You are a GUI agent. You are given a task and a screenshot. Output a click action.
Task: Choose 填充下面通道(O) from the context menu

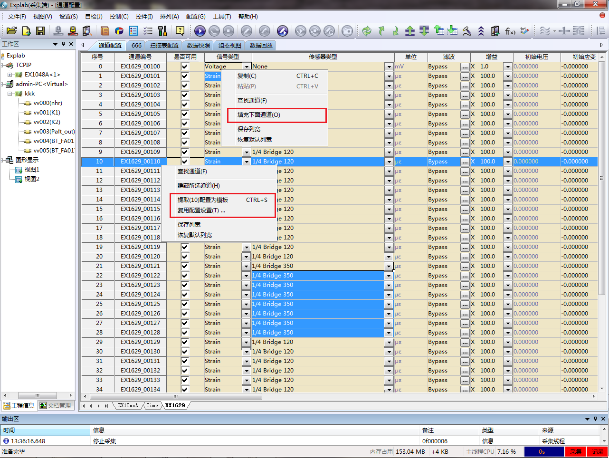tap(259, 115)
